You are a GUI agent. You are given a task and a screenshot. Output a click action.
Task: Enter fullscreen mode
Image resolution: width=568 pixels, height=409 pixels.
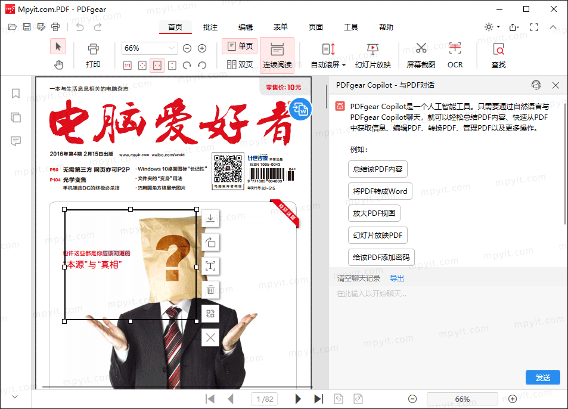click(534, 27)
